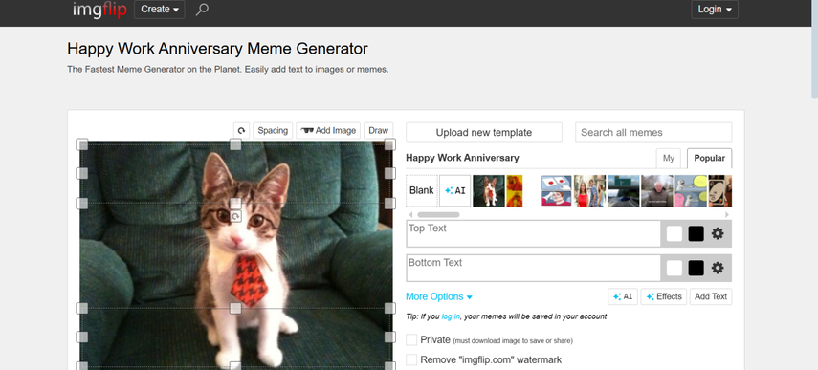Click the rotate image icon above canvas

pos(241,131)
